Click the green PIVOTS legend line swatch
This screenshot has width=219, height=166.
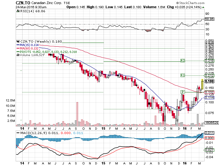coord(18,52)
